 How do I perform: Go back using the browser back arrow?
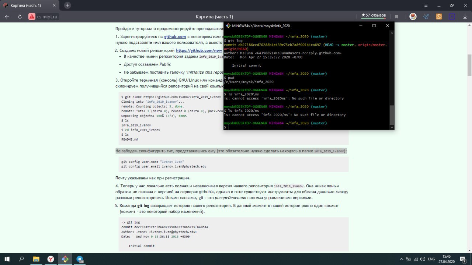[x=7, y=17]
